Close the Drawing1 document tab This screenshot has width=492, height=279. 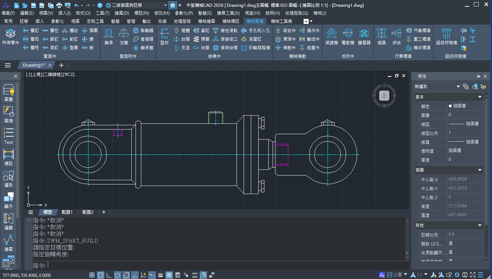click(x=50, y=65)
